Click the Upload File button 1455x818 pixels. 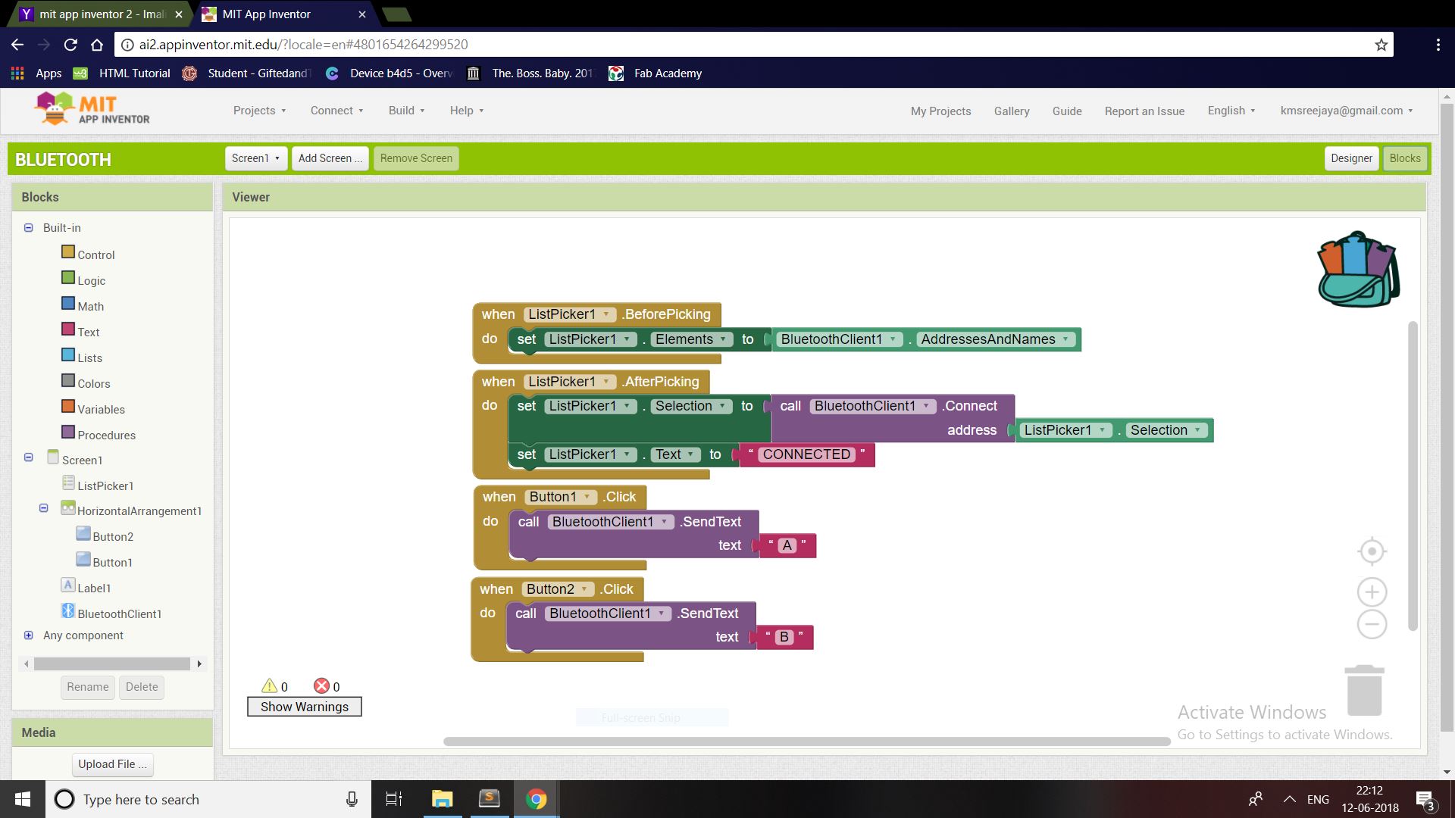coord(112,764)
